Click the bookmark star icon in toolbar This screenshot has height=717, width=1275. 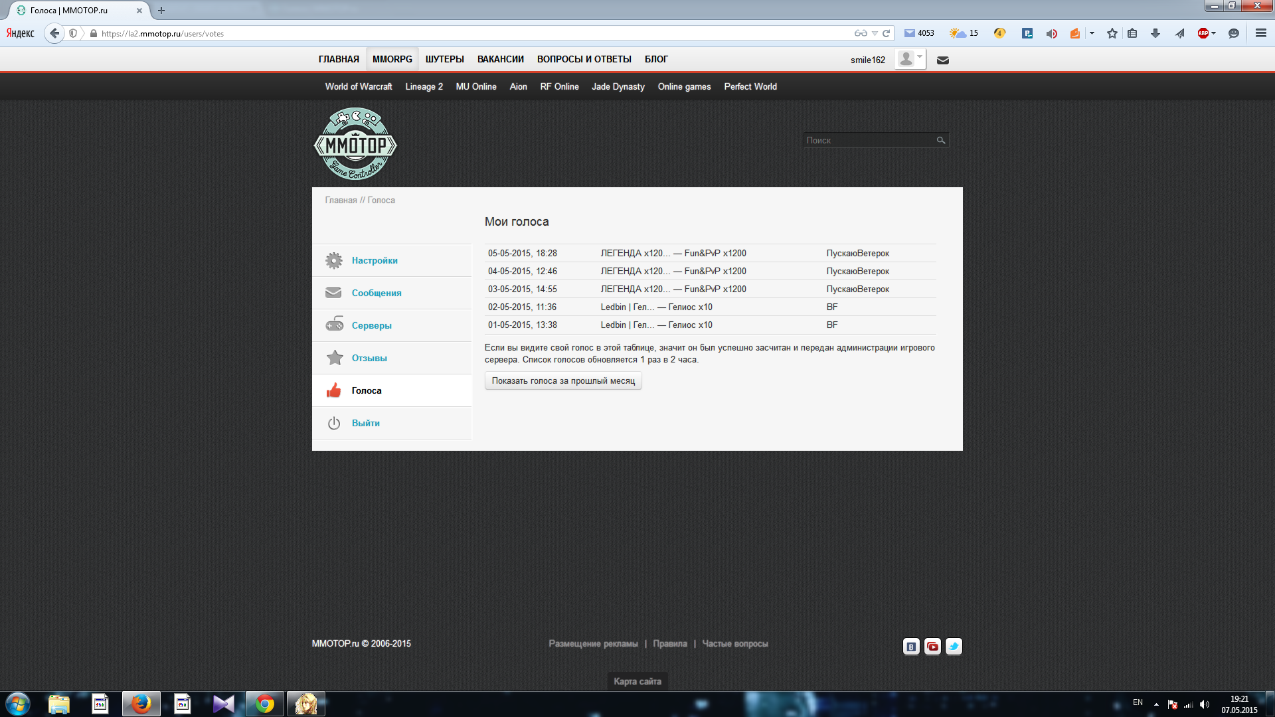(x=1112, y=33)
